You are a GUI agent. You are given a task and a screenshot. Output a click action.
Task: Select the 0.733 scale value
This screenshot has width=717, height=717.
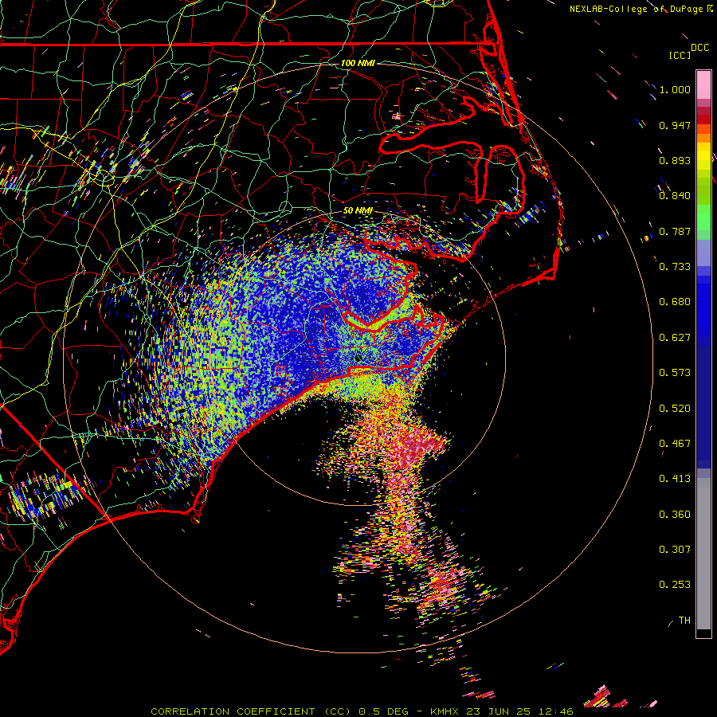click(675, 267)
